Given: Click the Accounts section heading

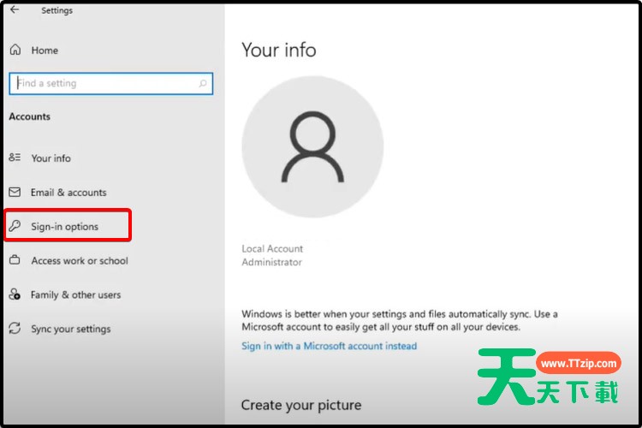Looking at the screenshot, I should click(29, 116).
